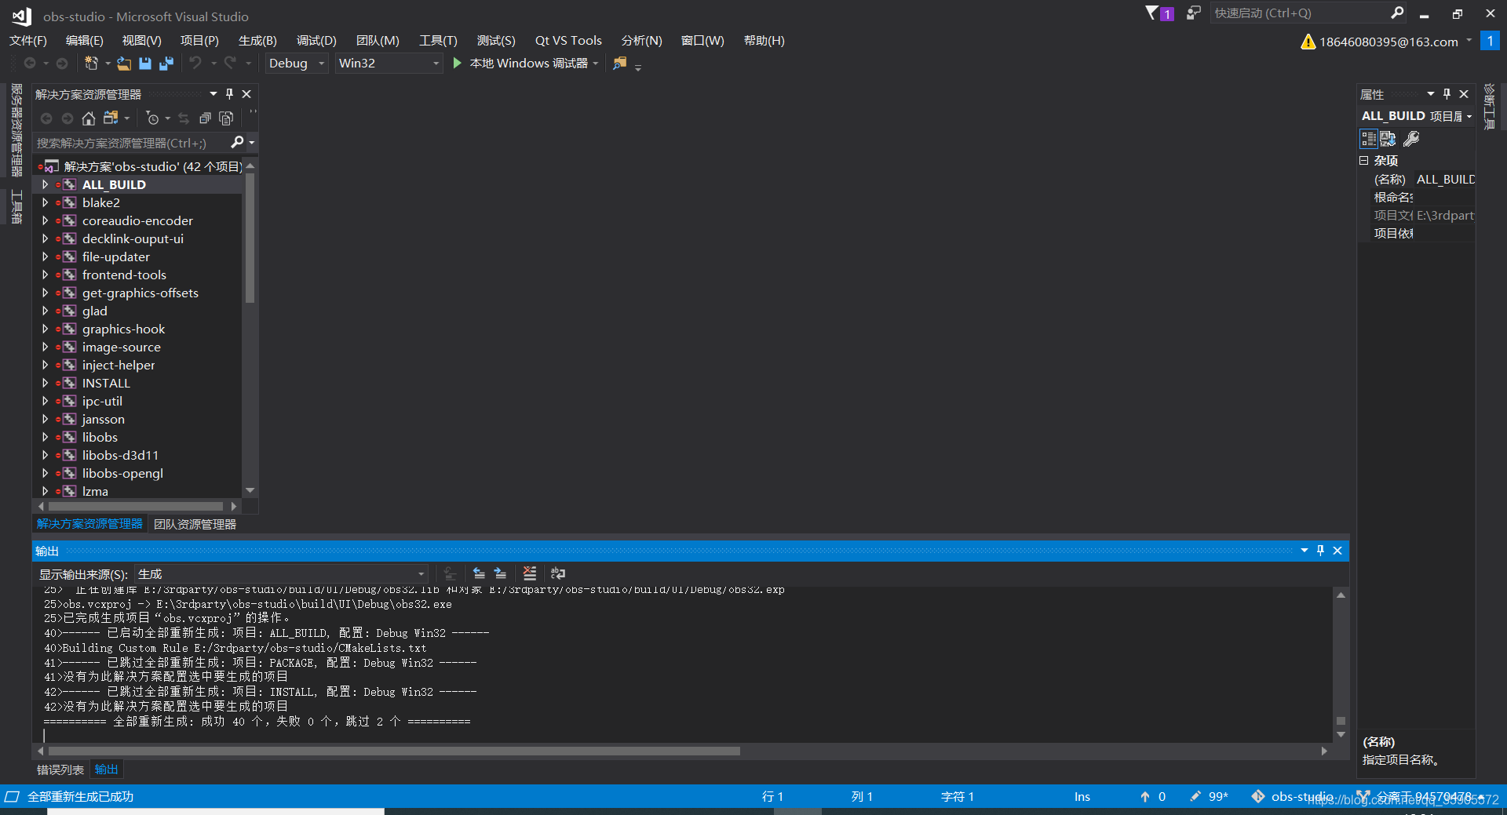Image resolution: width=1507 pixels, height=815 pixels.
Task: Save the current file with the disk icon
Action: 145,64
